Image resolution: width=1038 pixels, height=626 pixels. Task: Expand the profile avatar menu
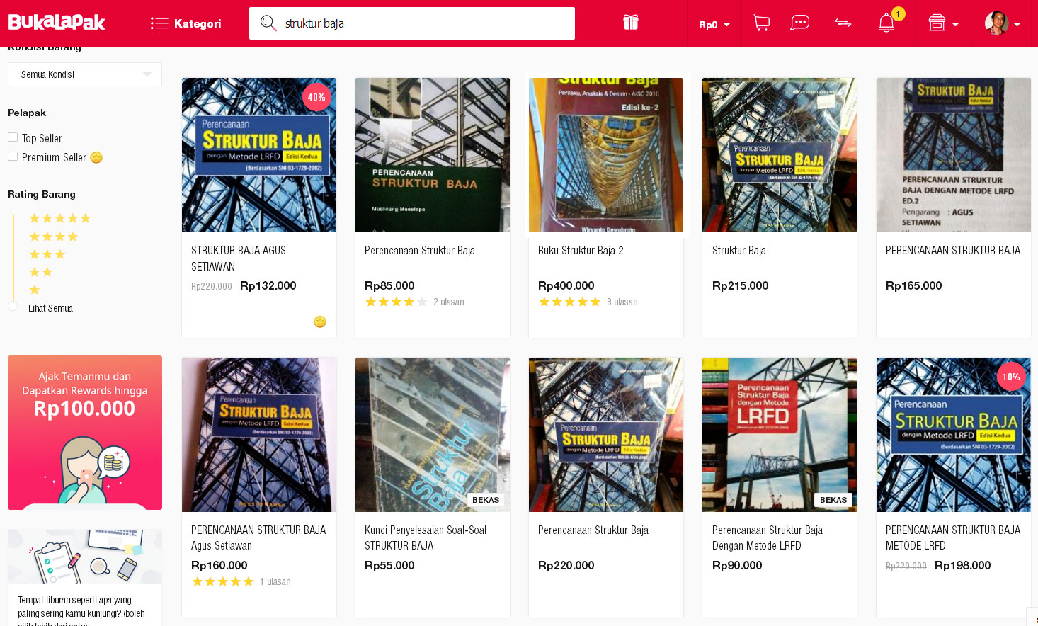tap(1003, 23)
